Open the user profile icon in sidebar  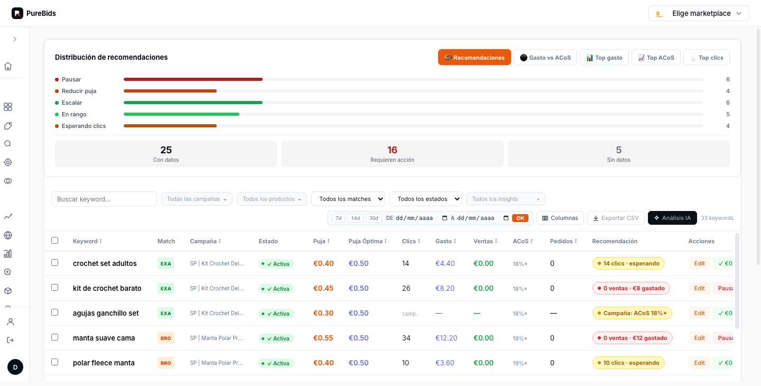pos(11,321)
